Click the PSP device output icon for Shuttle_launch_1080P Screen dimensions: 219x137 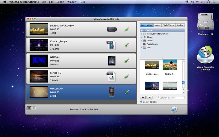tap(112, 29)
